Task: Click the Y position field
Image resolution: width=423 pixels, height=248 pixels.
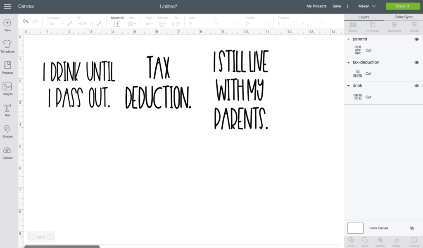Action: (314, 23)
